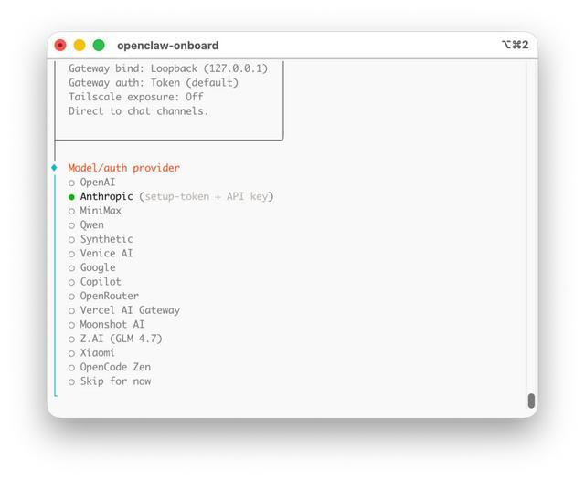Pick Google from provider options
This screenshot has height=480, width=585.
click(97, 267)
